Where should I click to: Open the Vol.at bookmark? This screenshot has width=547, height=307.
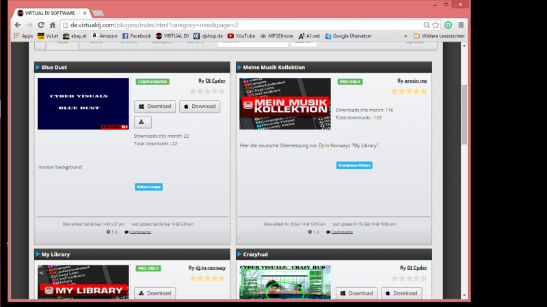point(48,36)
